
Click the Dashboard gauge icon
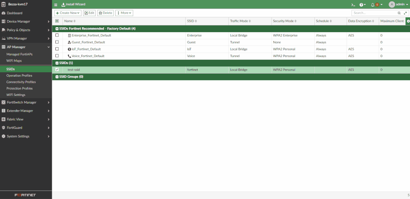click(x=4, y=13)
